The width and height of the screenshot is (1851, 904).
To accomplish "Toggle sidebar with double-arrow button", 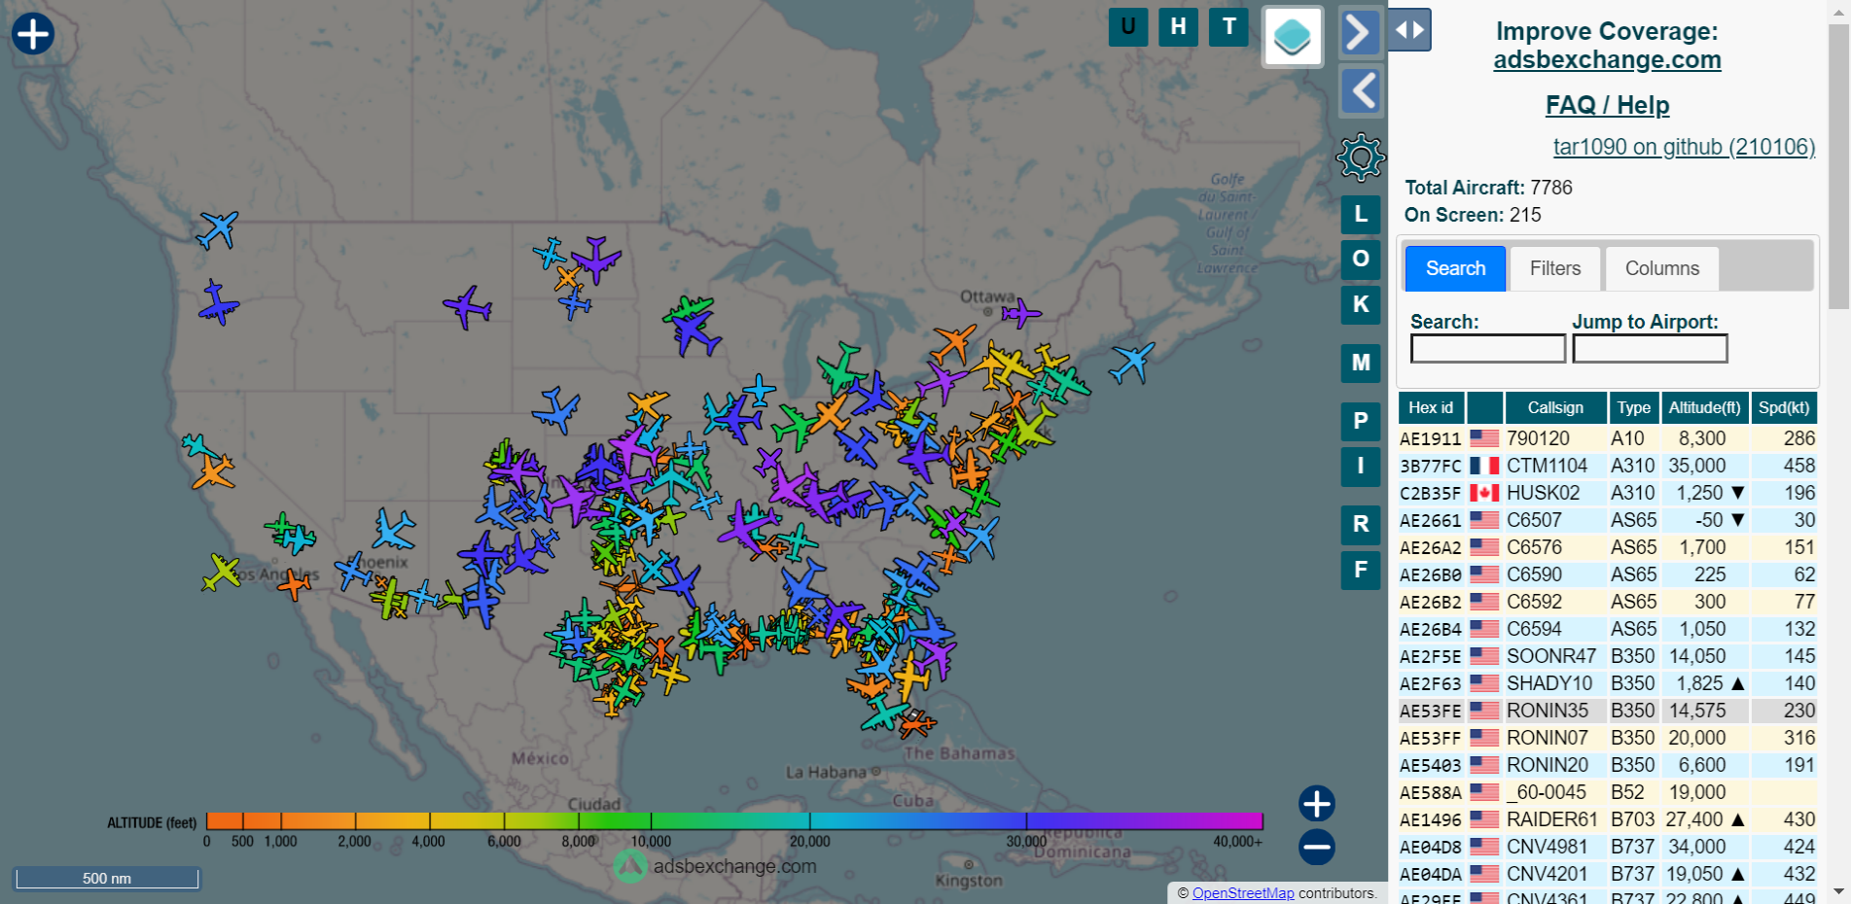I will [x=1410, y=29].
